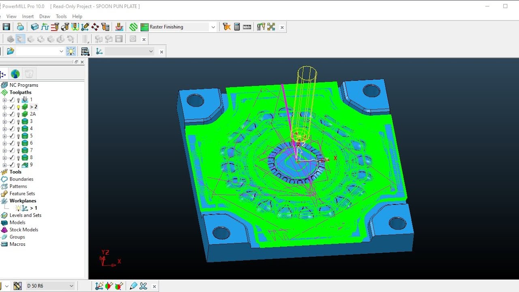Click the globe tab icon above the explorer
Screen dimensions: 519x292
click(15, 74)
